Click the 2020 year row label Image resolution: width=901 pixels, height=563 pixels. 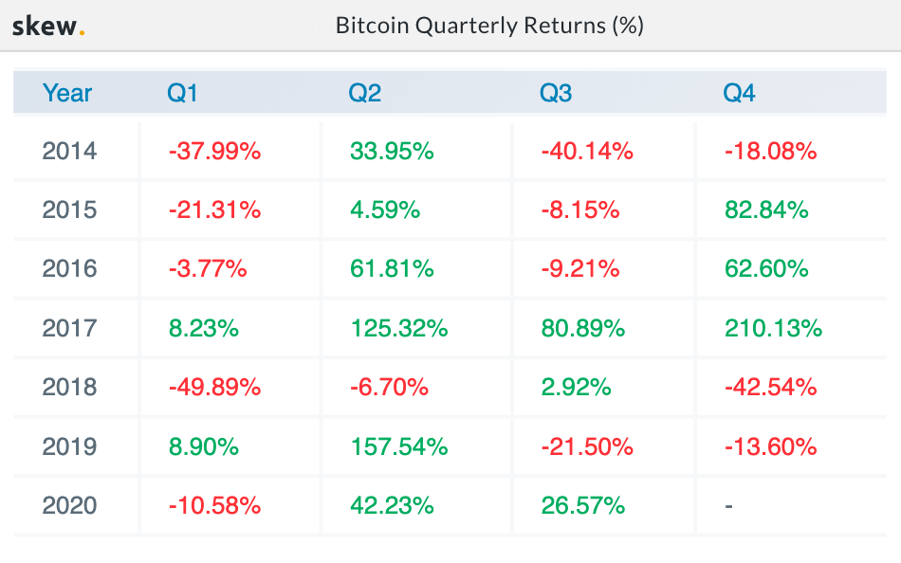coord(69,506)
